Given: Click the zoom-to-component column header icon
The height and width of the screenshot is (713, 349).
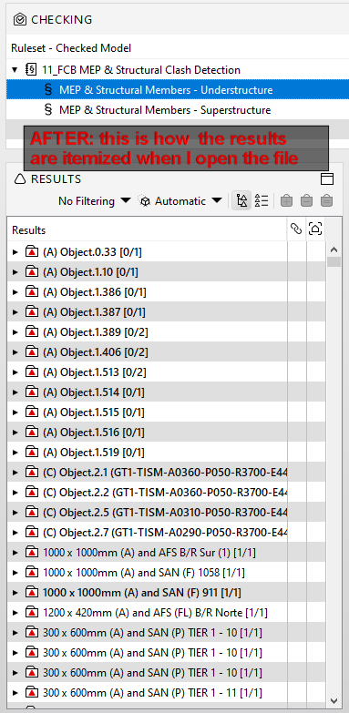Looking at the screenshot, I should pos(315,229).
